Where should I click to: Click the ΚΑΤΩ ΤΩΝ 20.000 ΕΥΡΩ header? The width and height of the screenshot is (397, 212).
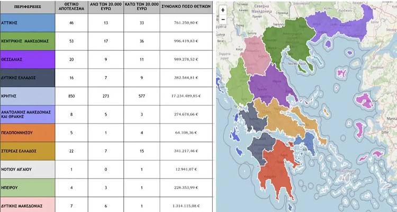(x=141, y=7)
